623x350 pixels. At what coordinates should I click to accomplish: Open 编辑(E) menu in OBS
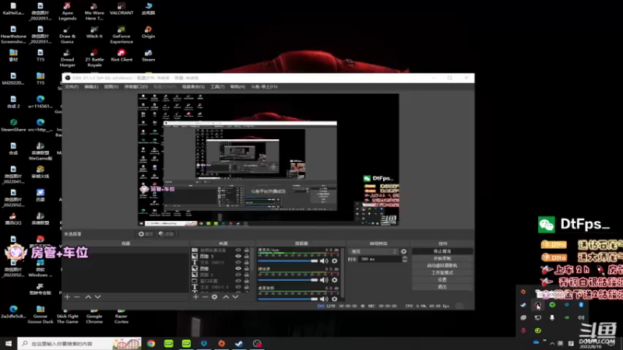(x=91, y=86)
